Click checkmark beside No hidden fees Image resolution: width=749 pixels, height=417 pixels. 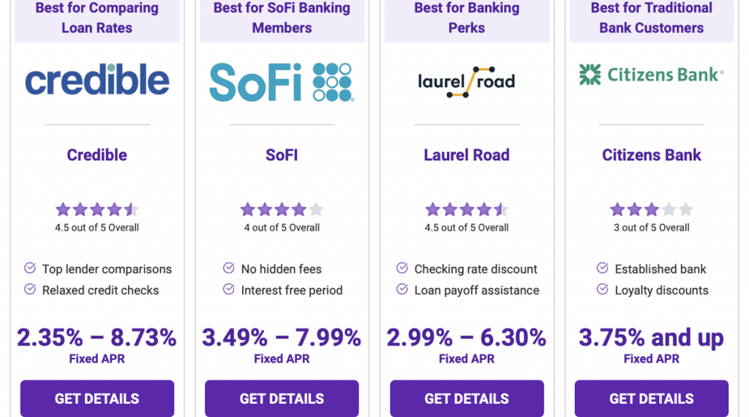click(229, 268)
